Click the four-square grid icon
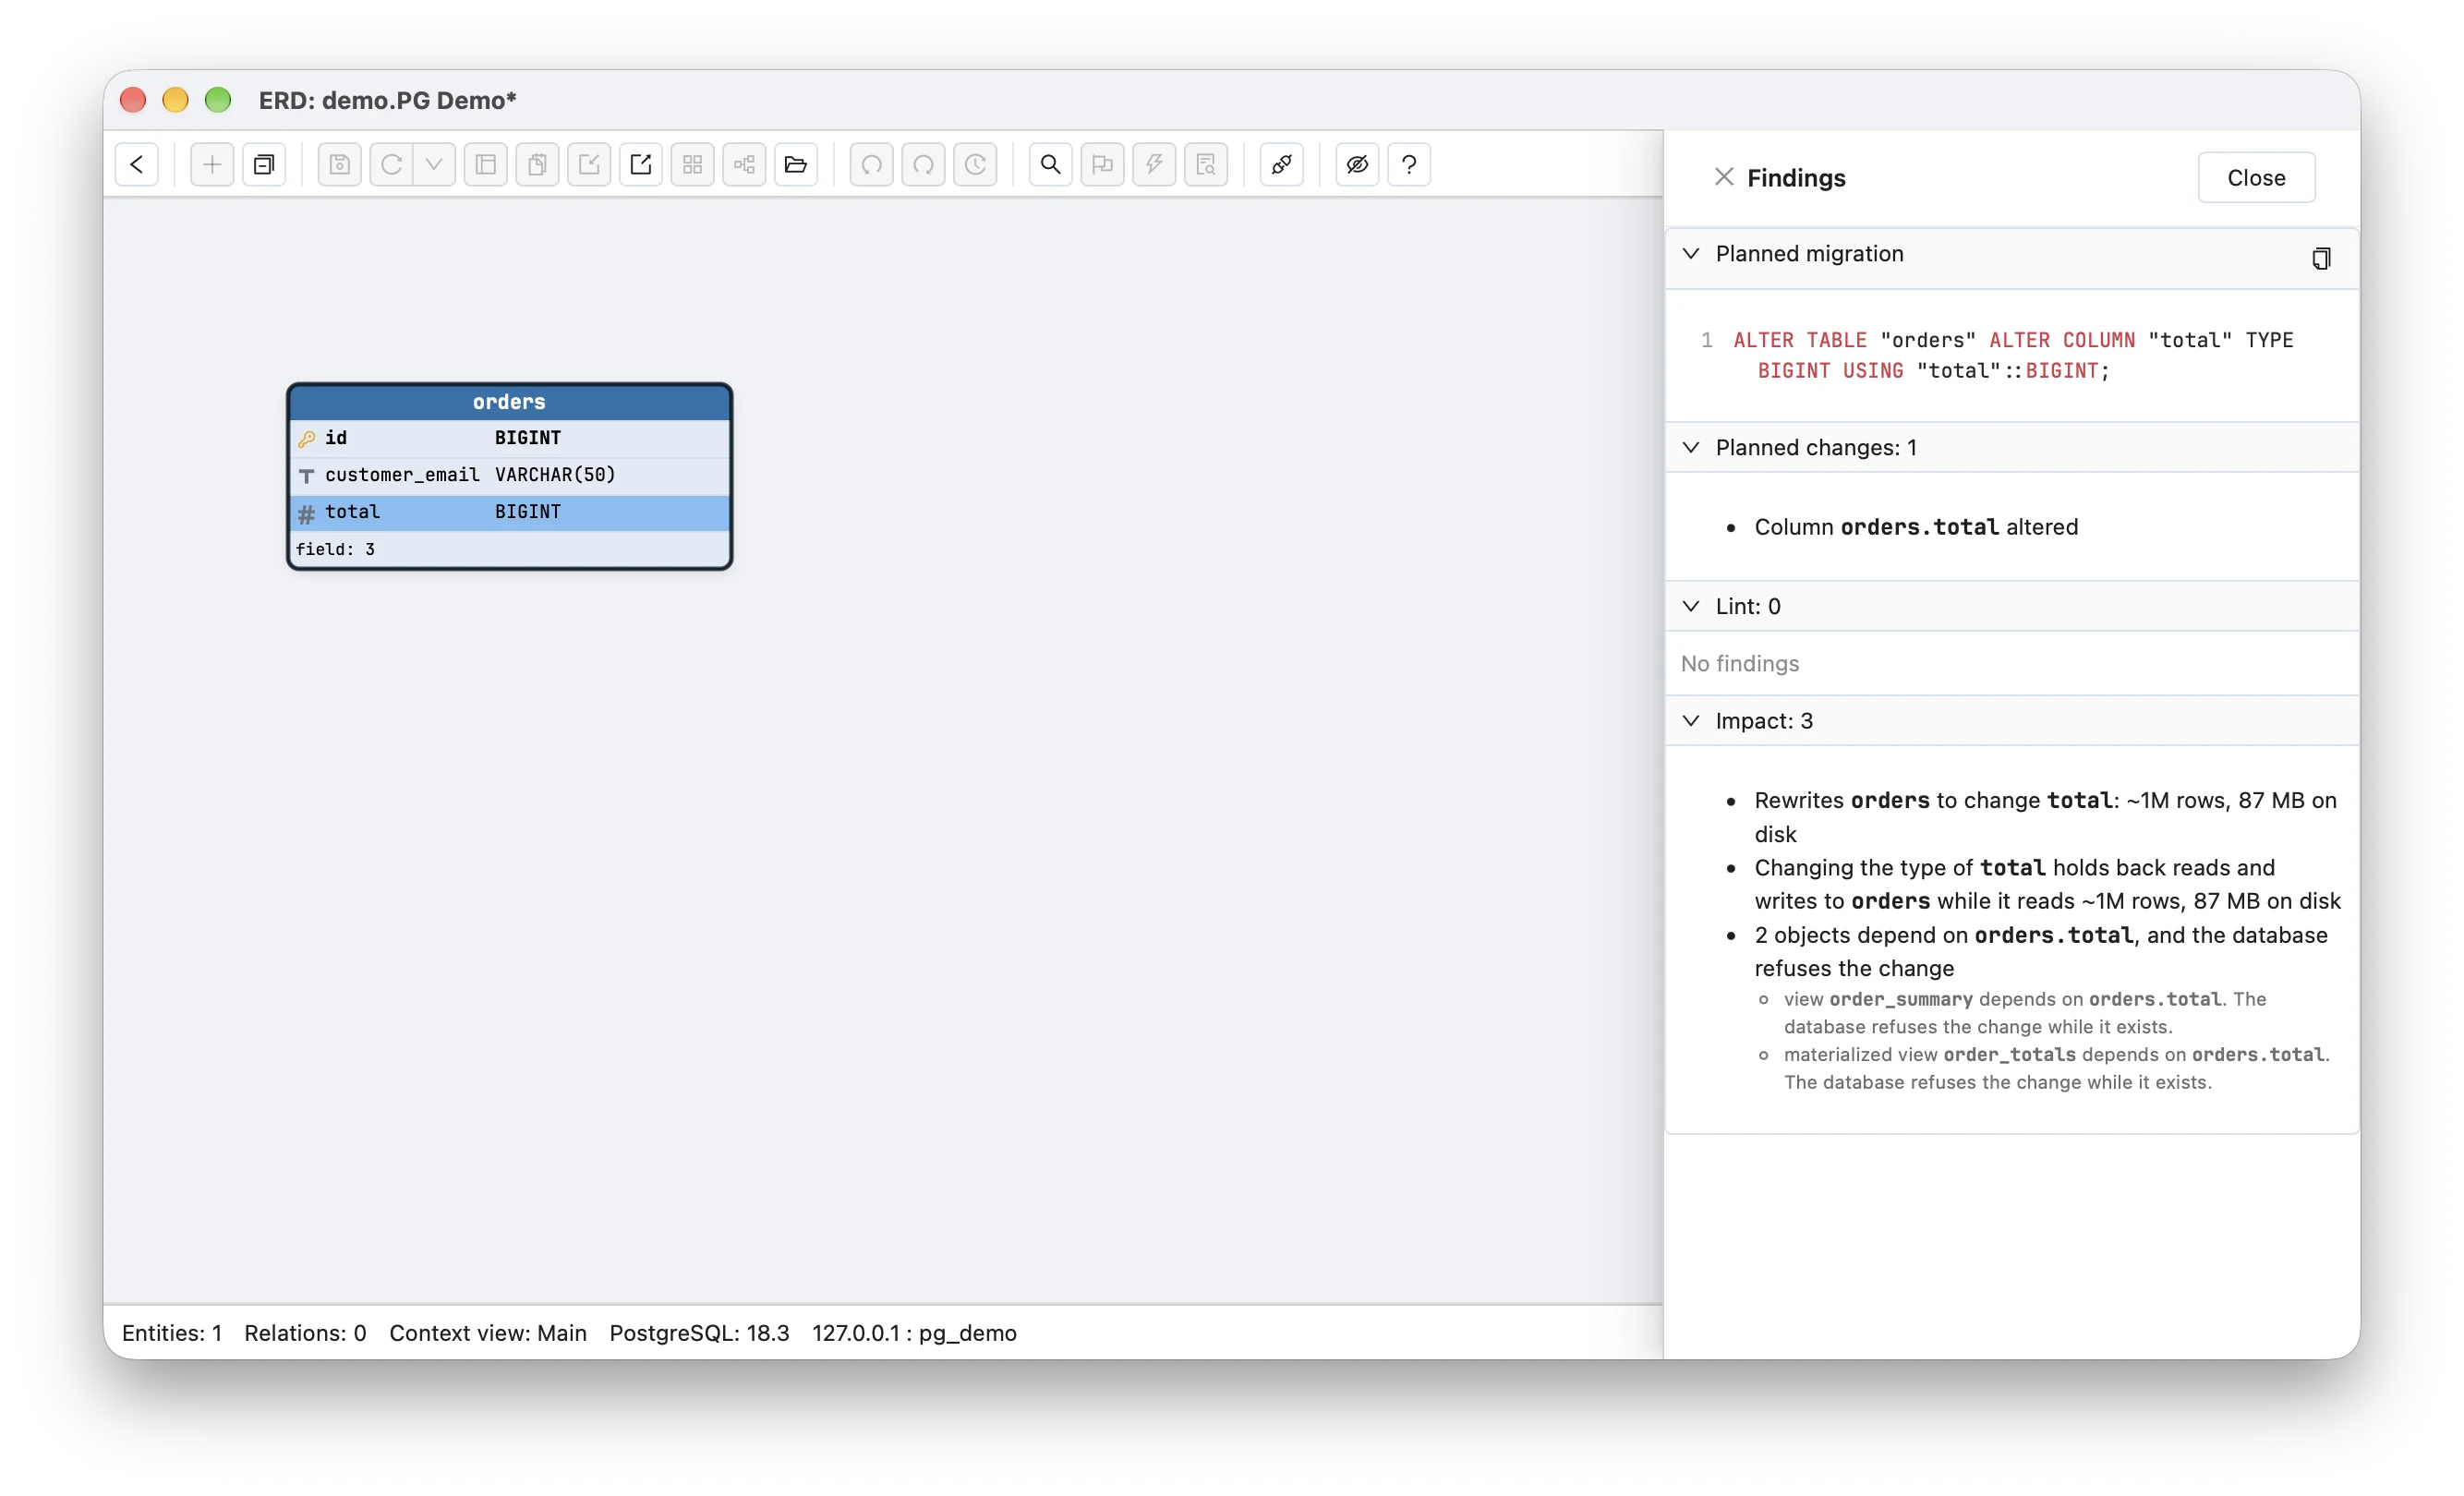Viewport: 2464px width, 1496px height. click(x=693, y=164)
